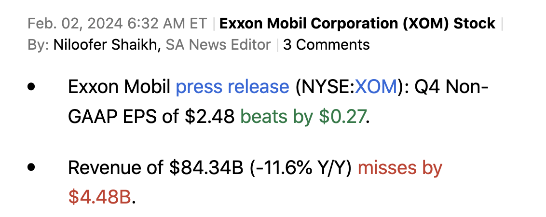Click the red 'misses by' text

(400, 168)
